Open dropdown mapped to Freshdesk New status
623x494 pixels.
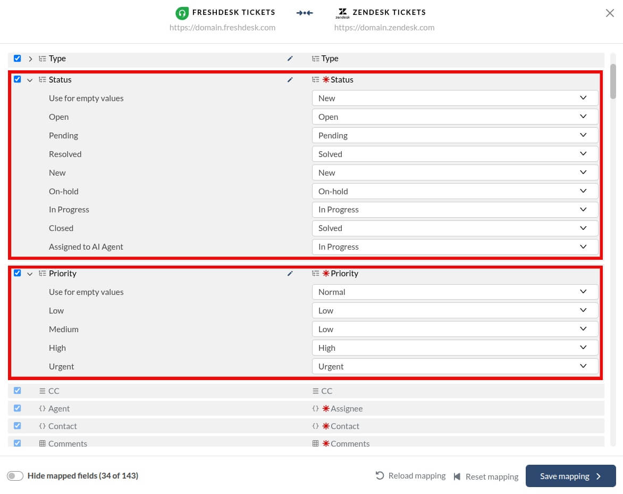click(x=455, y=172)
